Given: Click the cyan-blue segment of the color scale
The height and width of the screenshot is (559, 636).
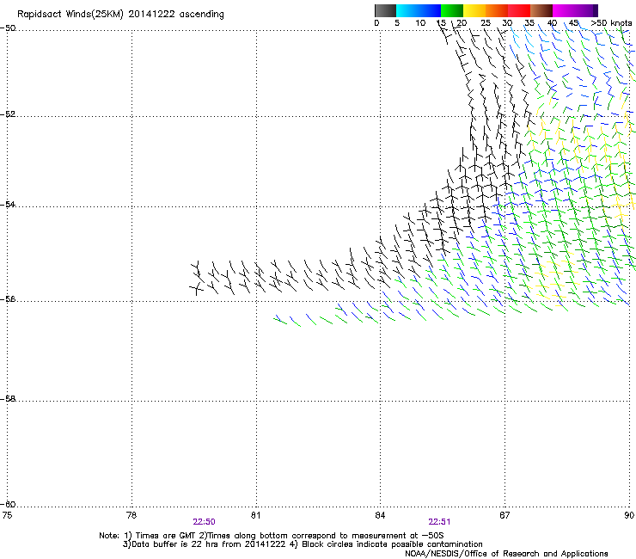Looking at the screenshot, I should [419, 10].
